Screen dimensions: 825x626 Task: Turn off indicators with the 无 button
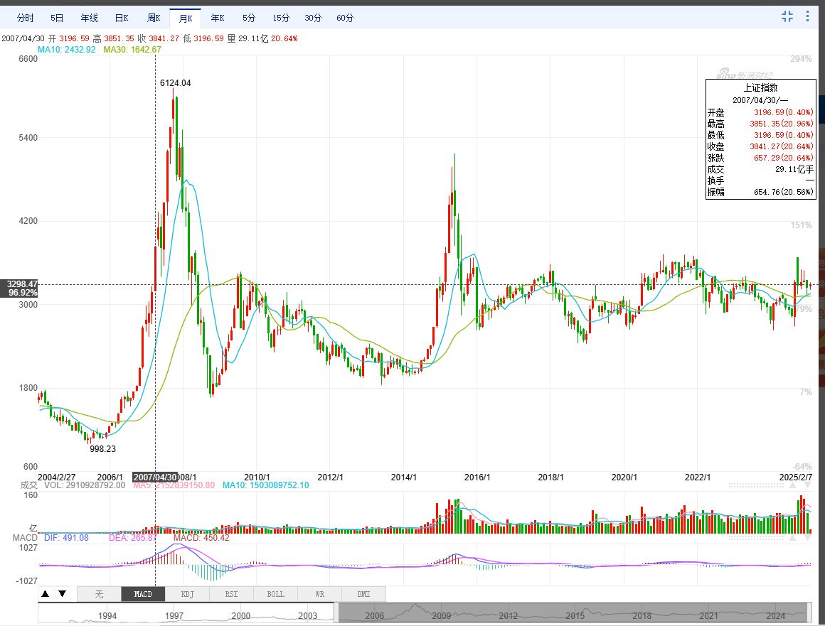click(99, 594)
